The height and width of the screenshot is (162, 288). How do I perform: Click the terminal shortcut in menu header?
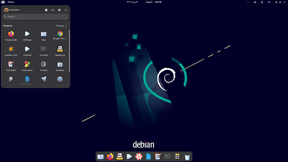[53, 10]
